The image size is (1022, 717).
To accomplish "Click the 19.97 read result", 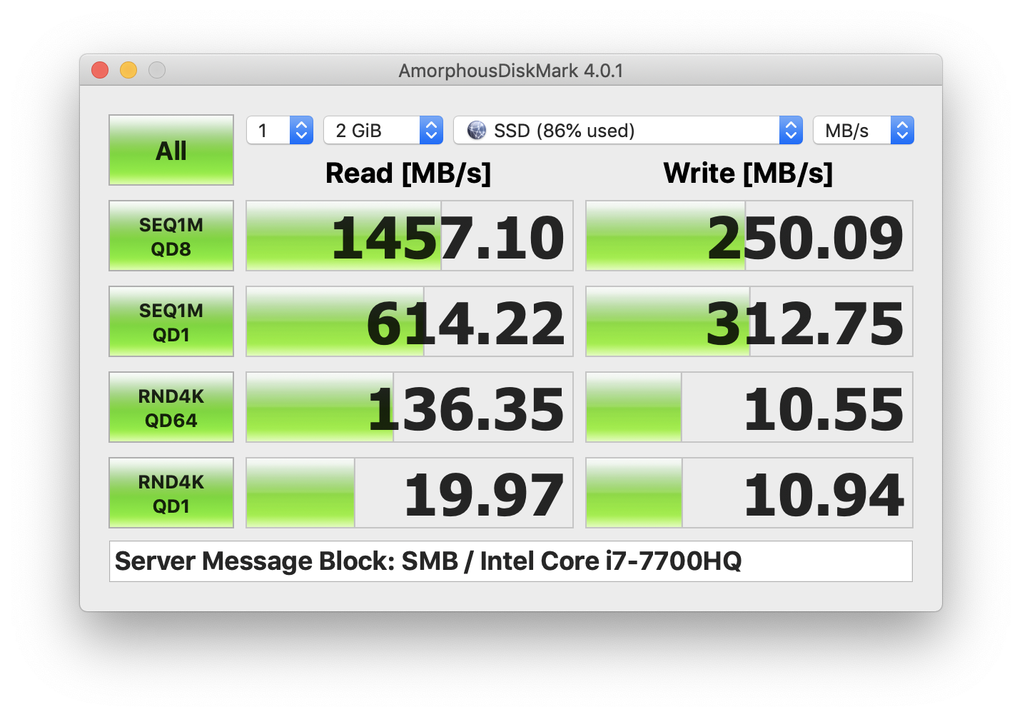I will click(x=410, y=493).
